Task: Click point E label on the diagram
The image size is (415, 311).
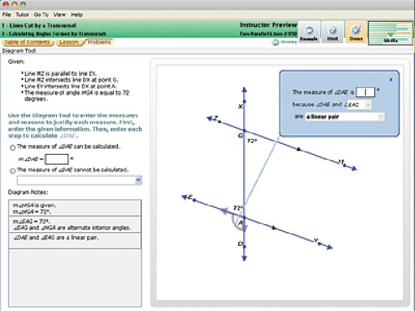Action: pyautogui.click(x=190, y=197)
